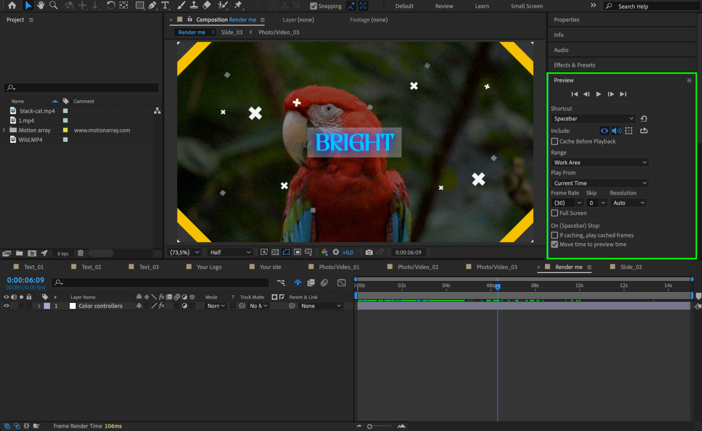Select the Pen tool

click(152, 5)
